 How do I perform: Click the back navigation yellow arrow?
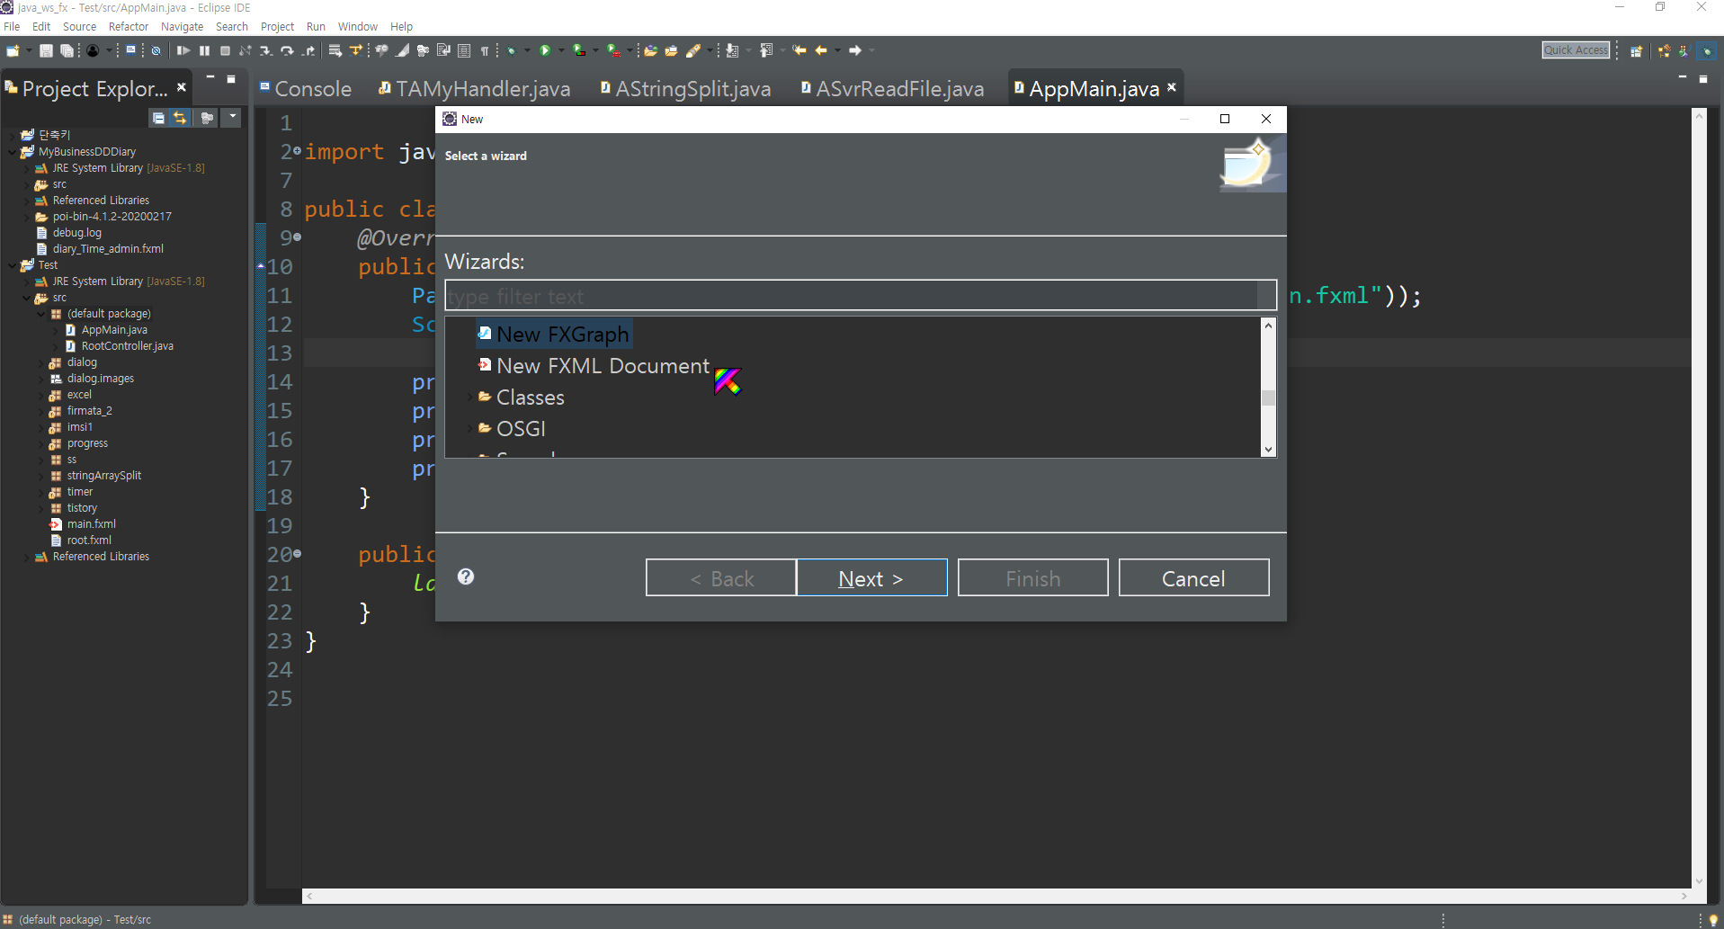[x=820, y=51]
